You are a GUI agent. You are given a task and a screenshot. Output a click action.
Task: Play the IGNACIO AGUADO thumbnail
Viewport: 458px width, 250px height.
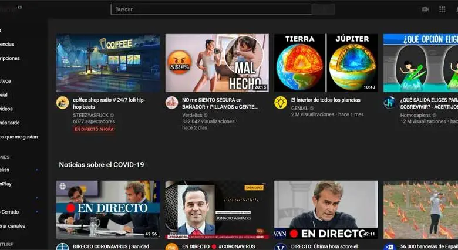coord(217,210)
